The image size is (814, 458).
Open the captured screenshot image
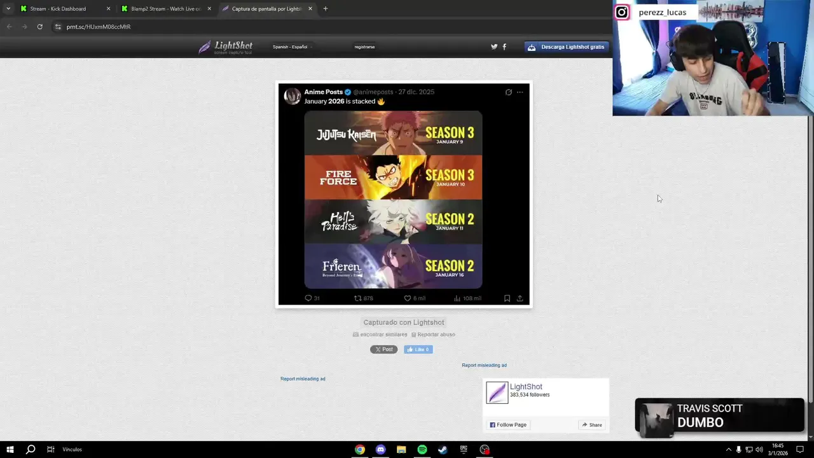(x=404, y=195)
